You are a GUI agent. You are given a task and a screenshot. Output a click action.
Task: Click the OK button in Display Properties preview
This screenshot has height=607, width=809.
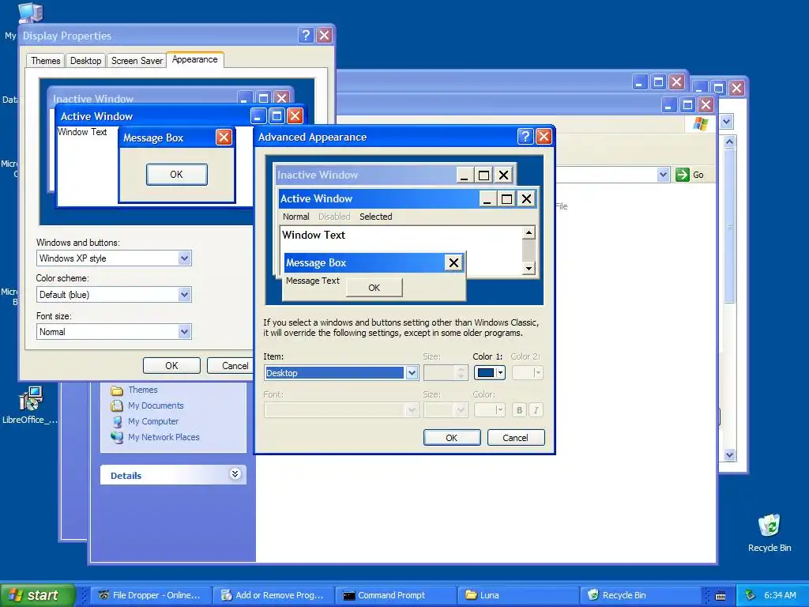coord(177,175)
